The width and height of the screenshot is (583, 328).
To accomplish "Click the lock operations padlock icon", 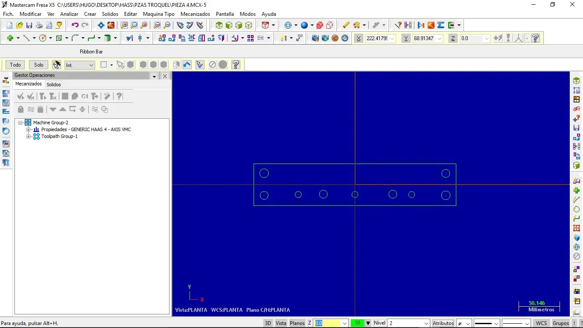I will click(x=20, y=109).
